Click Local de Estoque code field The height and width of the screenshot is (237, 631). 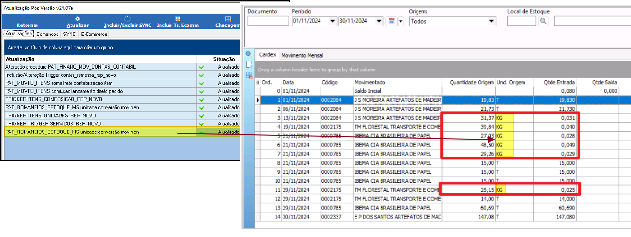coord(522,21)
